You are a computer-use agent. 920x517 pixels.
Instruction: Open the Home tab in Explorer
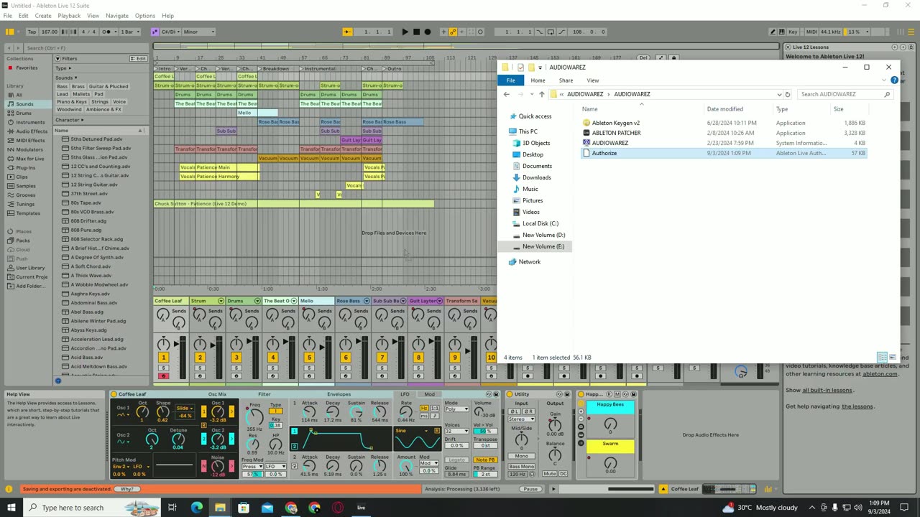click(x=538, y=80)
